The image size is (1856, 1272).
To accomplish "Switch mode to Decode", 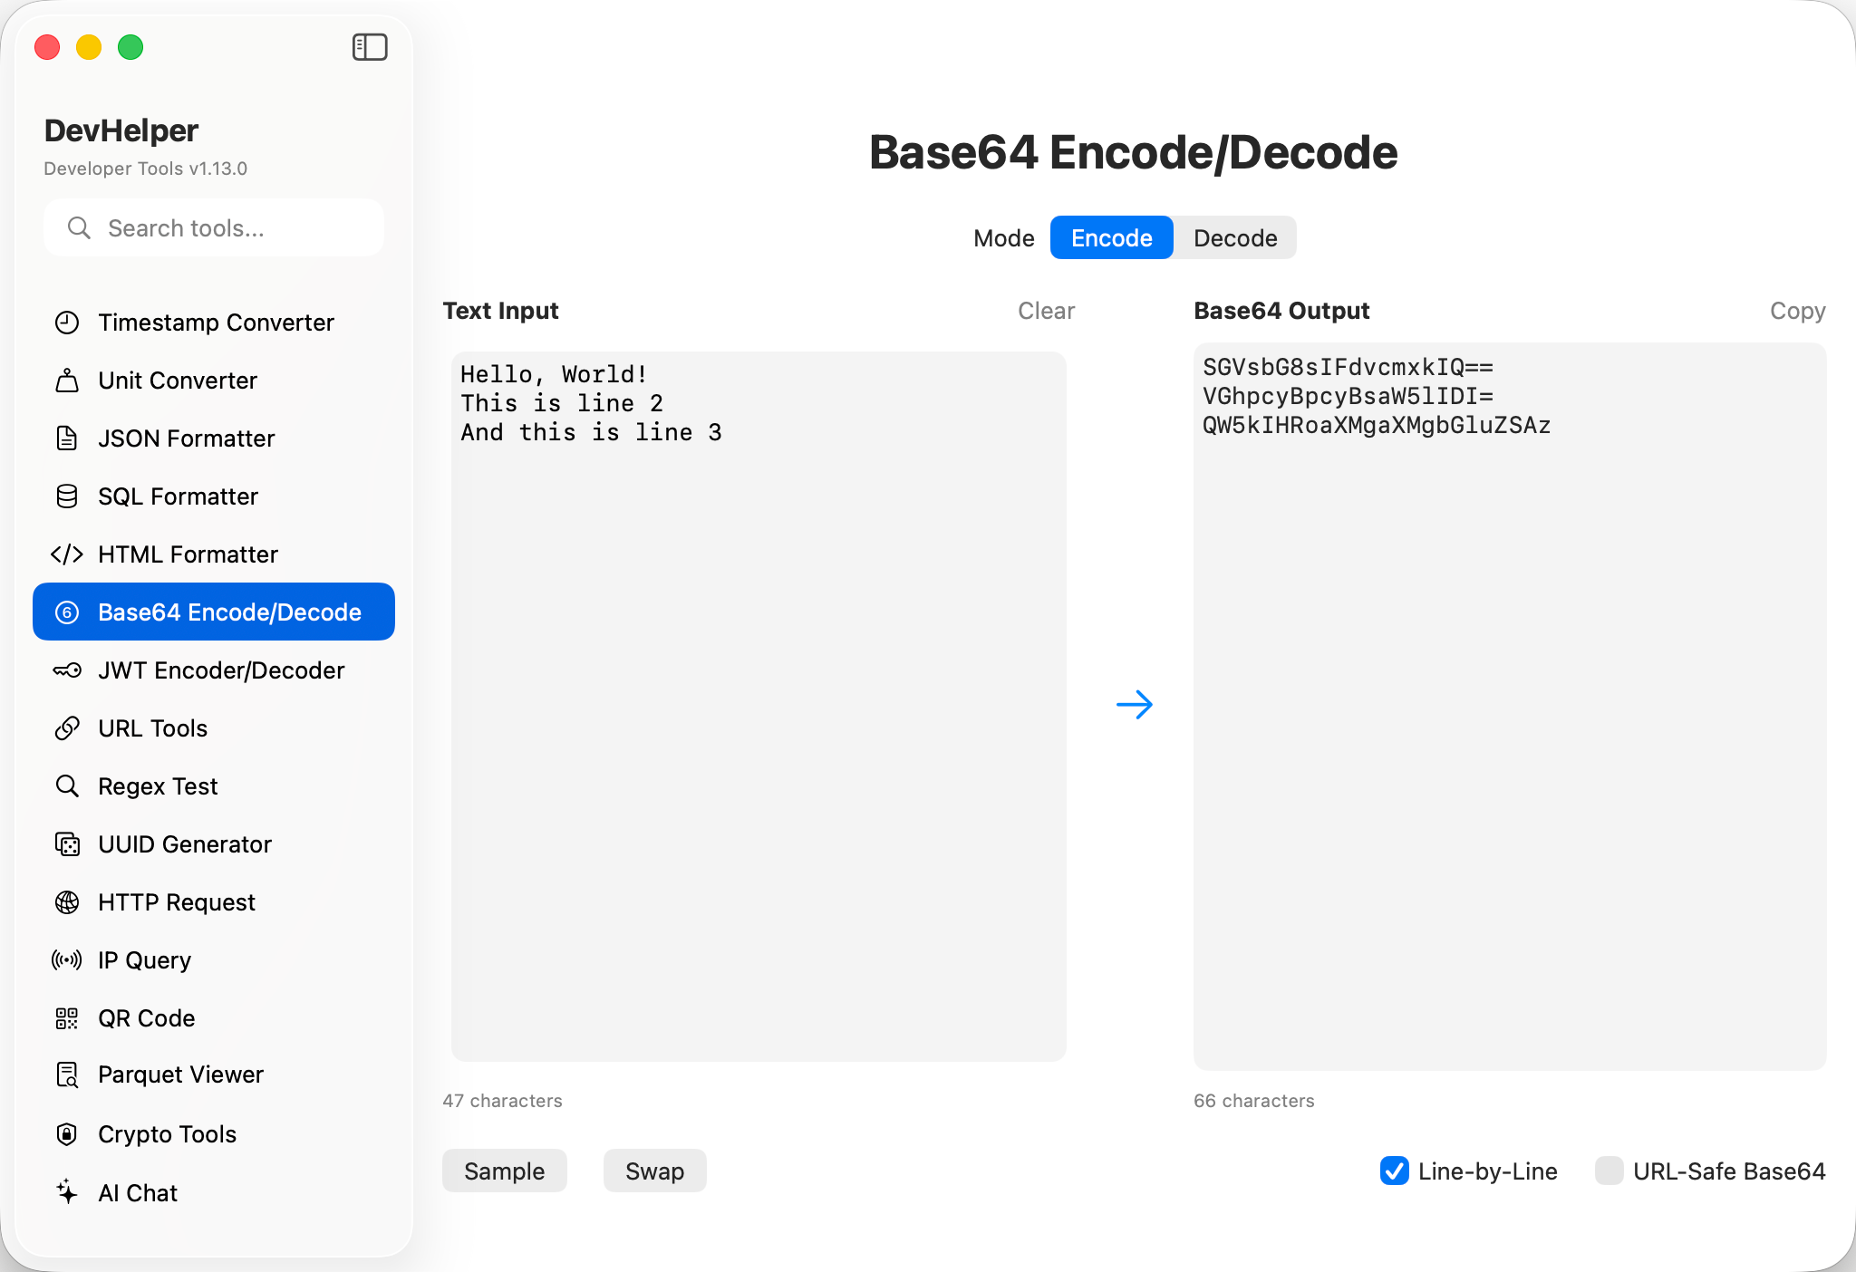I will [x=1234, y=238].
